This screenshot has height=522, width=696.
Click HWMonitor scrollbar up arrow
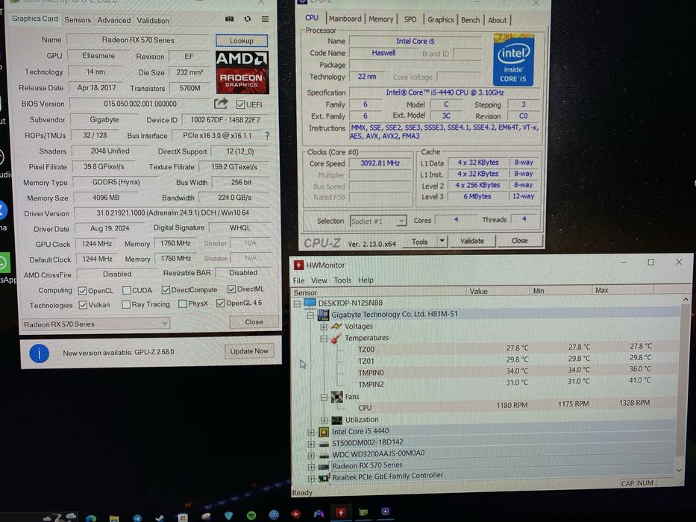pos(686,300)
